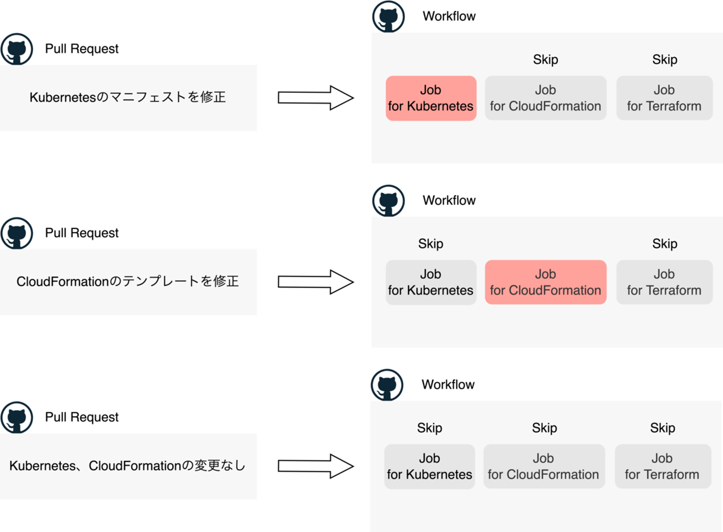723x532 pixels.
Task: Click the GitHub icon of the middle Workflow
Action: [x=389, y=201]
